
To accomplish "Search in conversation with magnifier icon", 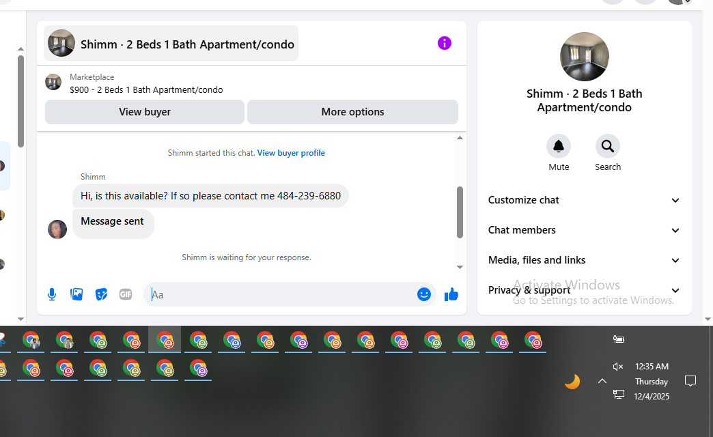I will pyautogui.click(x=608, y=146).
